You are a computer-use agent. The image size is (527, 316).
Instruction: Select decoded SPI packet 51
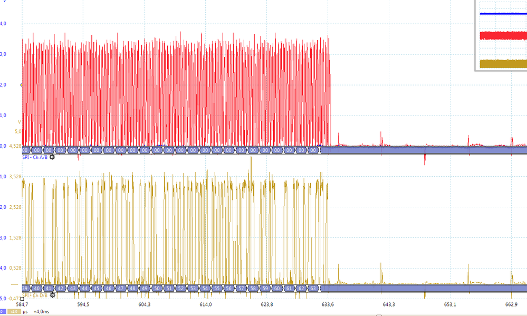[x=169, y=288]
